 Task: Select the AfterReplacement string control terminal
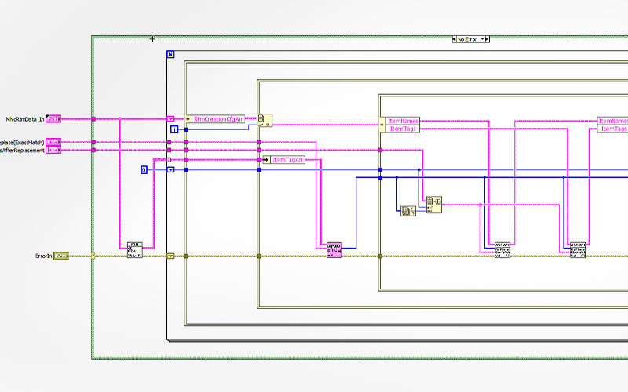pyautogui.click(x=53, y=150)
